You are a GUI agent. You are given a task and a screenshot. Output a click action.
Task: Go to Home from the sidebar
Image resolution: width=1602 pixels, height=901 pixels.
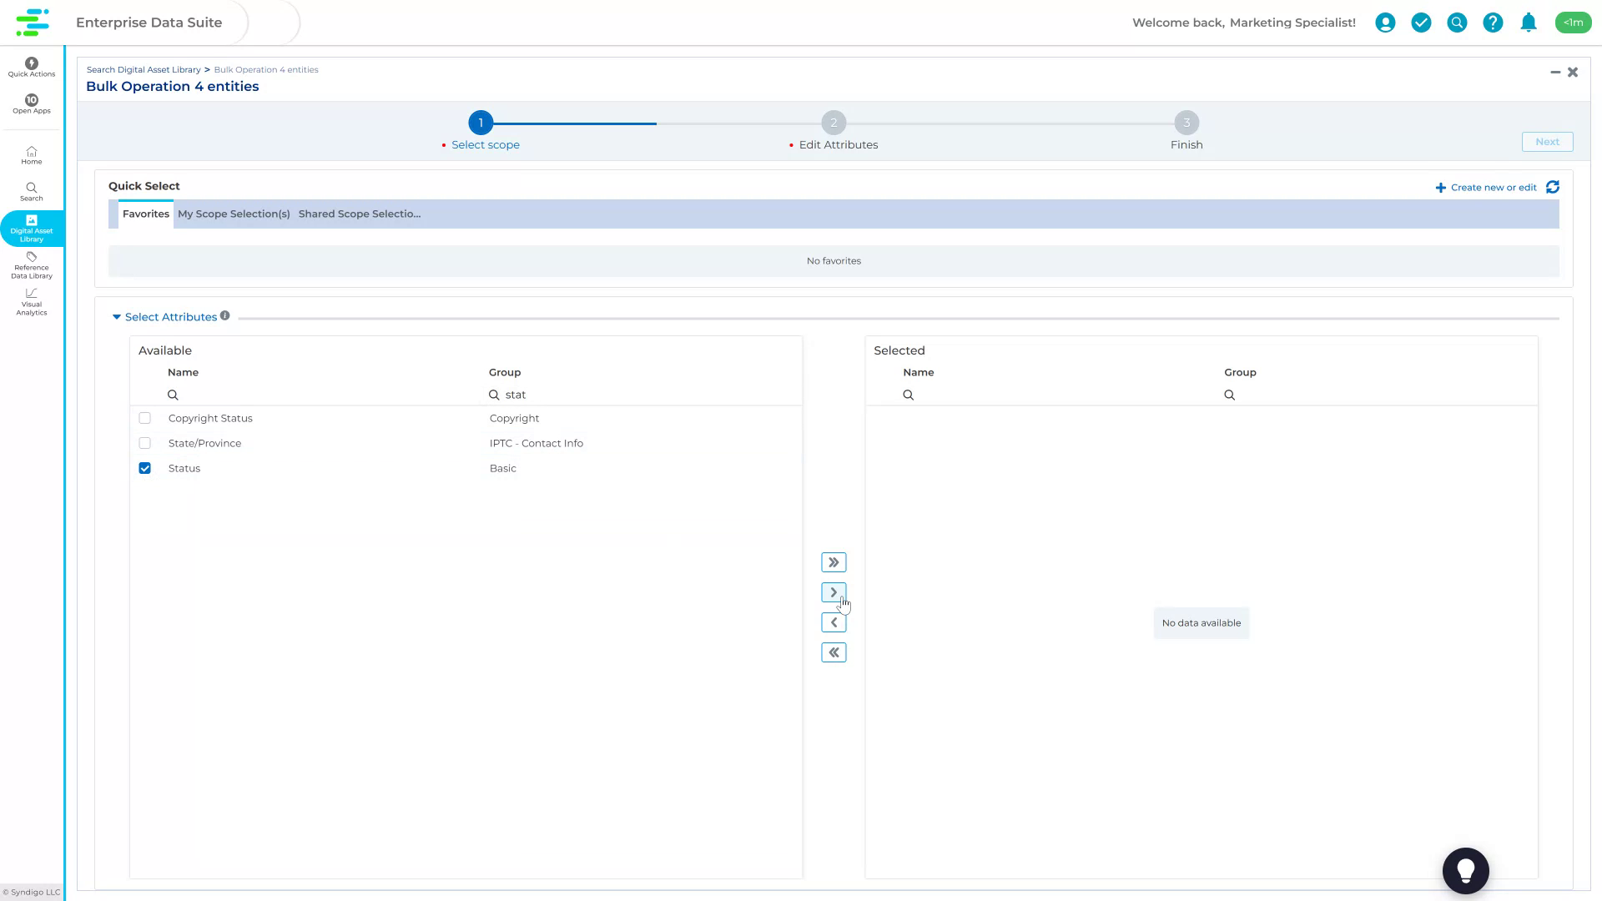coord(31,155)
